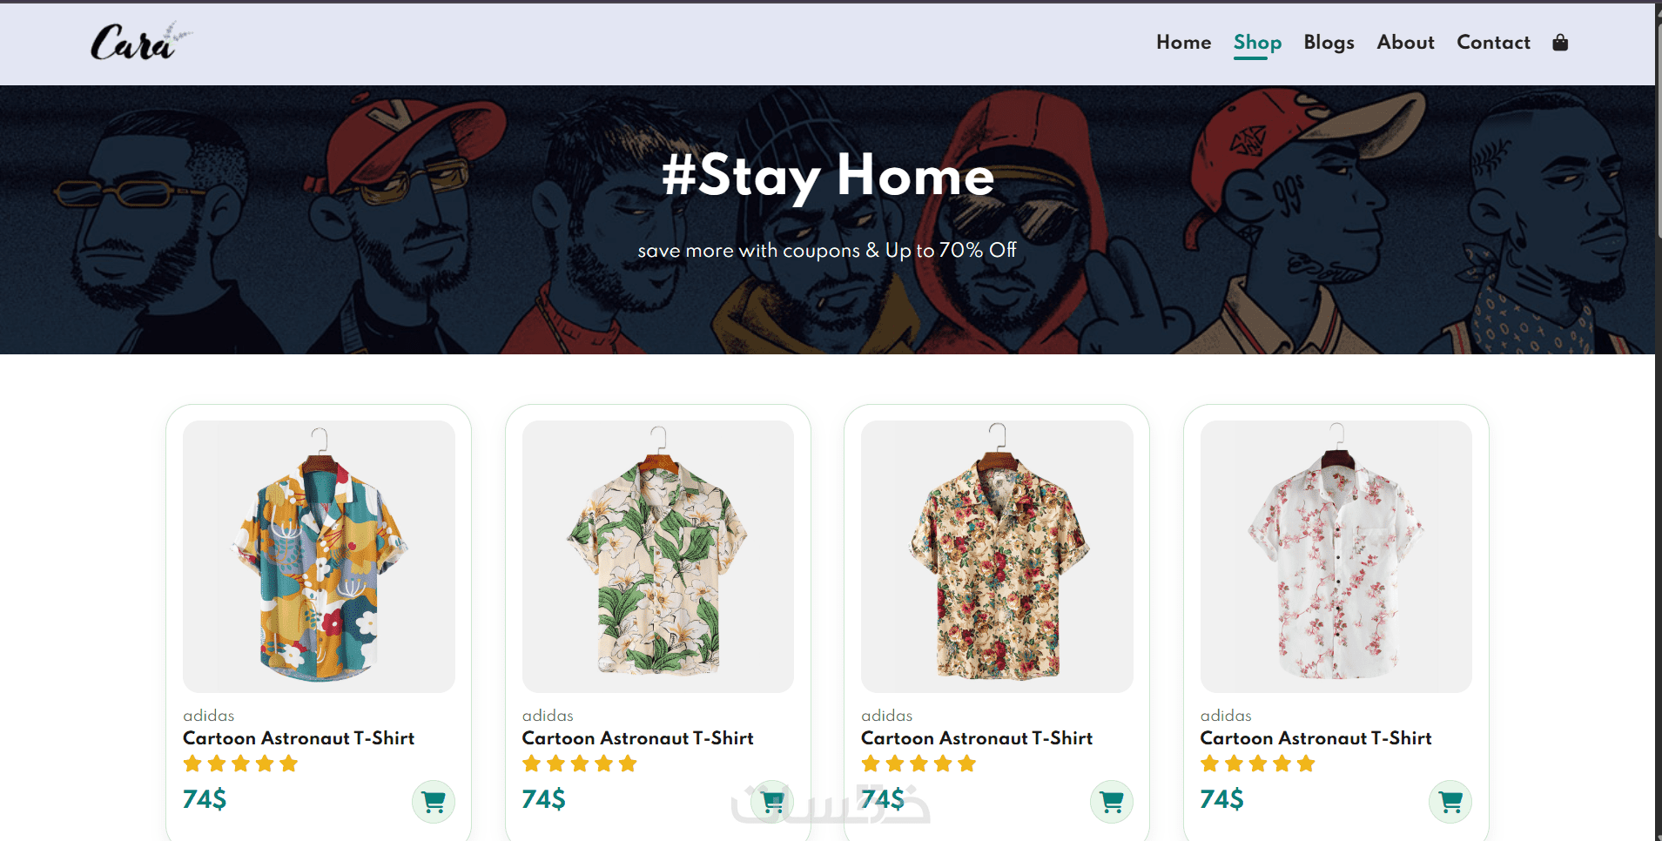Click star rating of first product

[x=240, y=764]
